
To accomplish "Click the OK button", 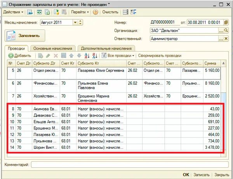I will 186,175.
